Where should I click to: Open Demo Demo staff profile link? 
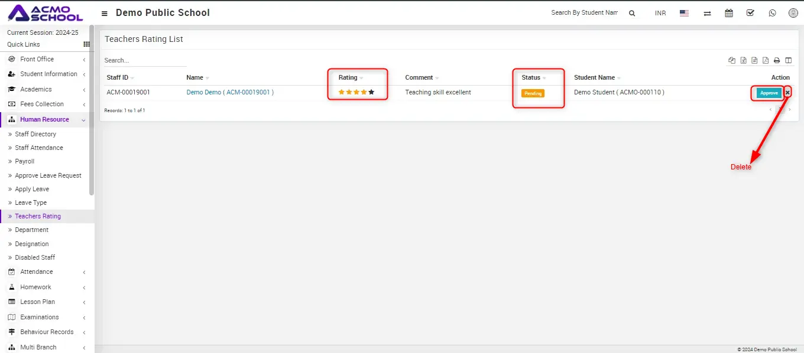coord(229,92)
